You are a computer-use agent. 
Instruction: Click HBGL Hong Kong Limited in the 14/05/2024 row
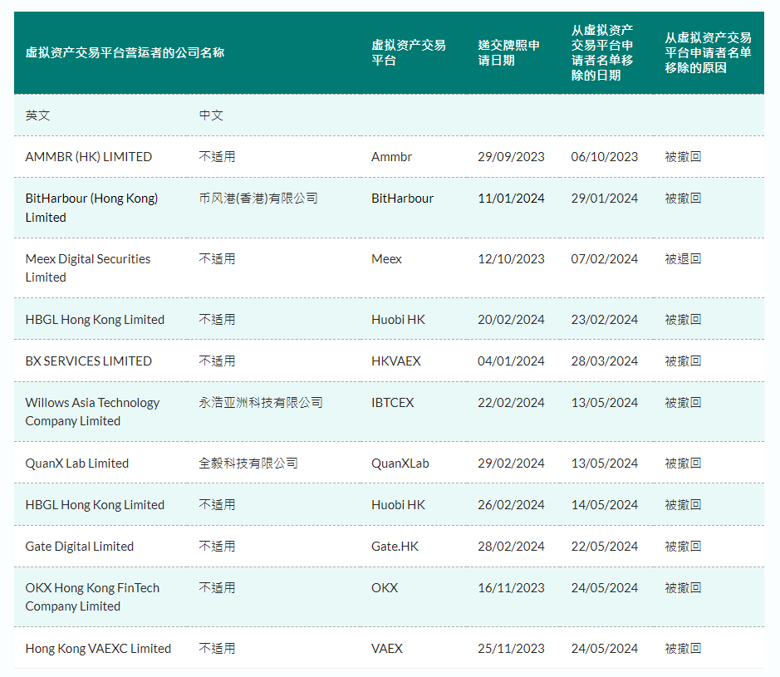pos(95,505)
